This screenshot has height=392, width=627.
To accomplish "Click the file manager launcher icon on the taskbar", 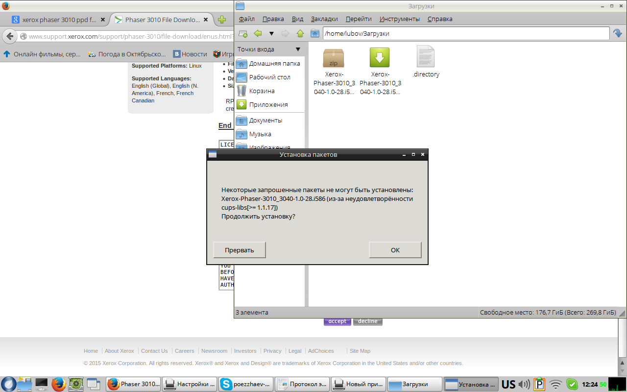I will tap(25, 384).
